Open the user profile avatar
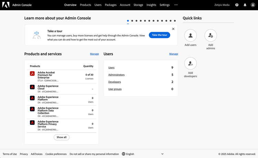Viewport: 258px width, 158px height. point(253,5)
